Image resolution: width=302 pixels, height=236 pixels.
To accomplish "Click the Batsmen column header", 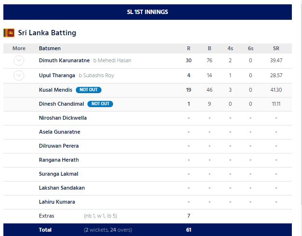I will (49, 48).
